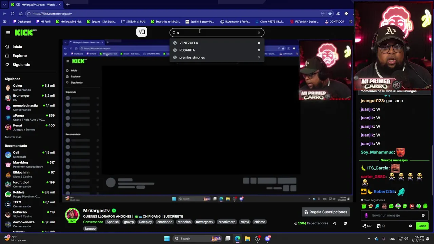The image size is (434, 244).
Task: Open the VJ button beside the search bar
Action: click(142, 32)
